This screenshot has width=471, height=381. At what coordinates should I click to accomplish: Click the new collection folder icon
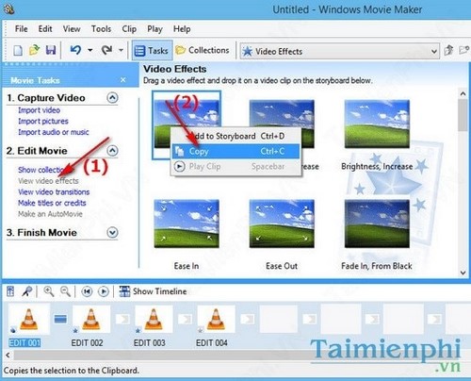tap(464, 50)
